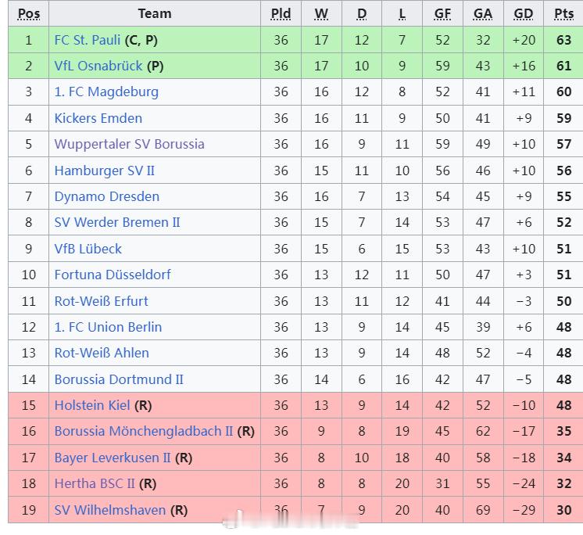The image size is (583, 535).
Task: Click the Holstein Kiel team link
Action: pos(92,405)
